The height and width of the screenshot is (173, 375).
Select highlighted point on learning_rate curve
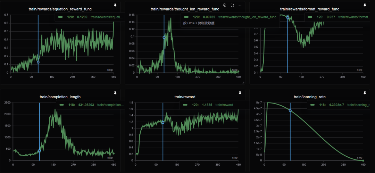[x=290, y=110]
